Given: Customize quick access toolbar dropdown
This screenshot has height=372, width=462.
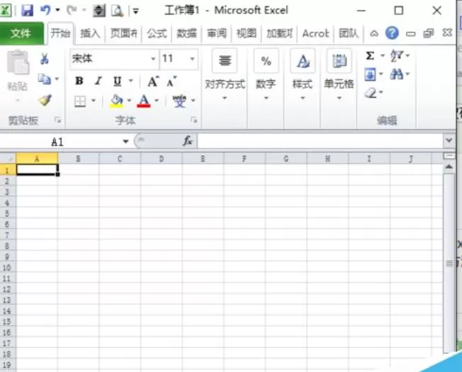Looking at the screenshot, I should pyautogui.click(x=136, y=11).
